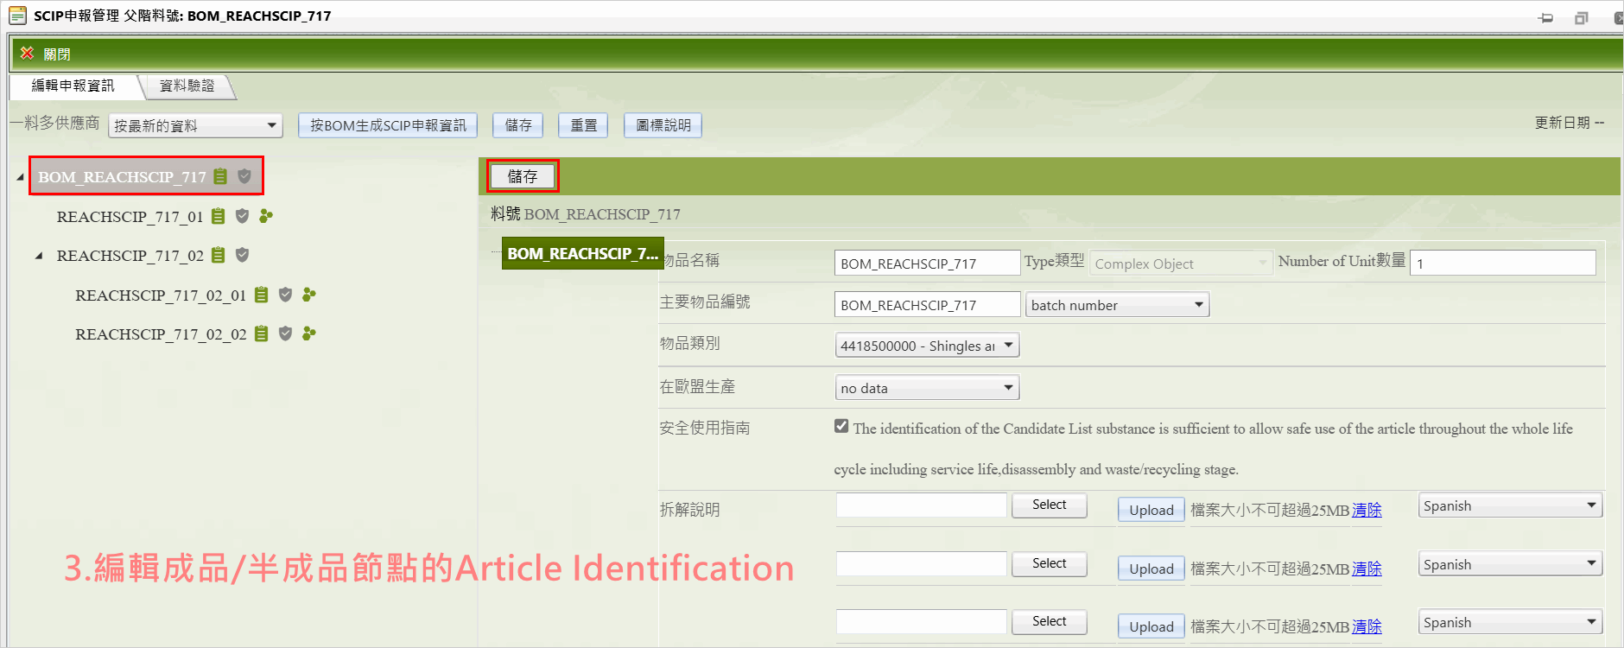The width and height of the screenshot is (1624, 648).
Task: Select BOM_REACHSCIP_717 root tree item
Action: [x=122, y=176]
